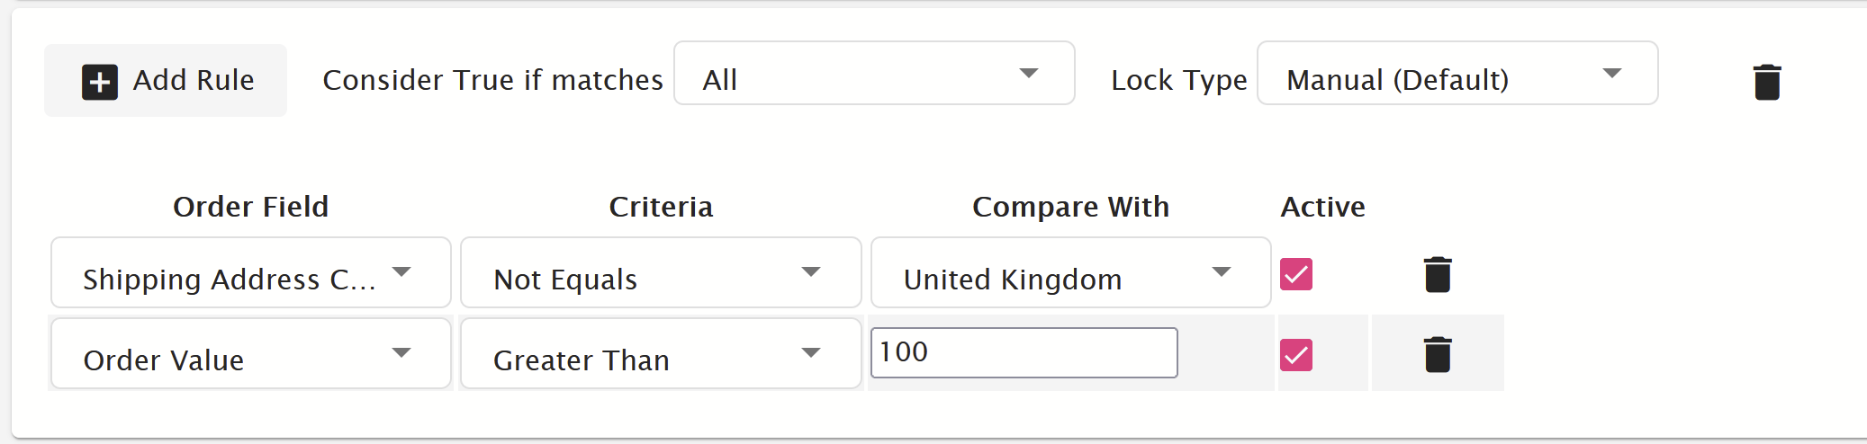The image size is (1867, 444).
Task: Click the Criteria column header
Action: pos(661,207)
